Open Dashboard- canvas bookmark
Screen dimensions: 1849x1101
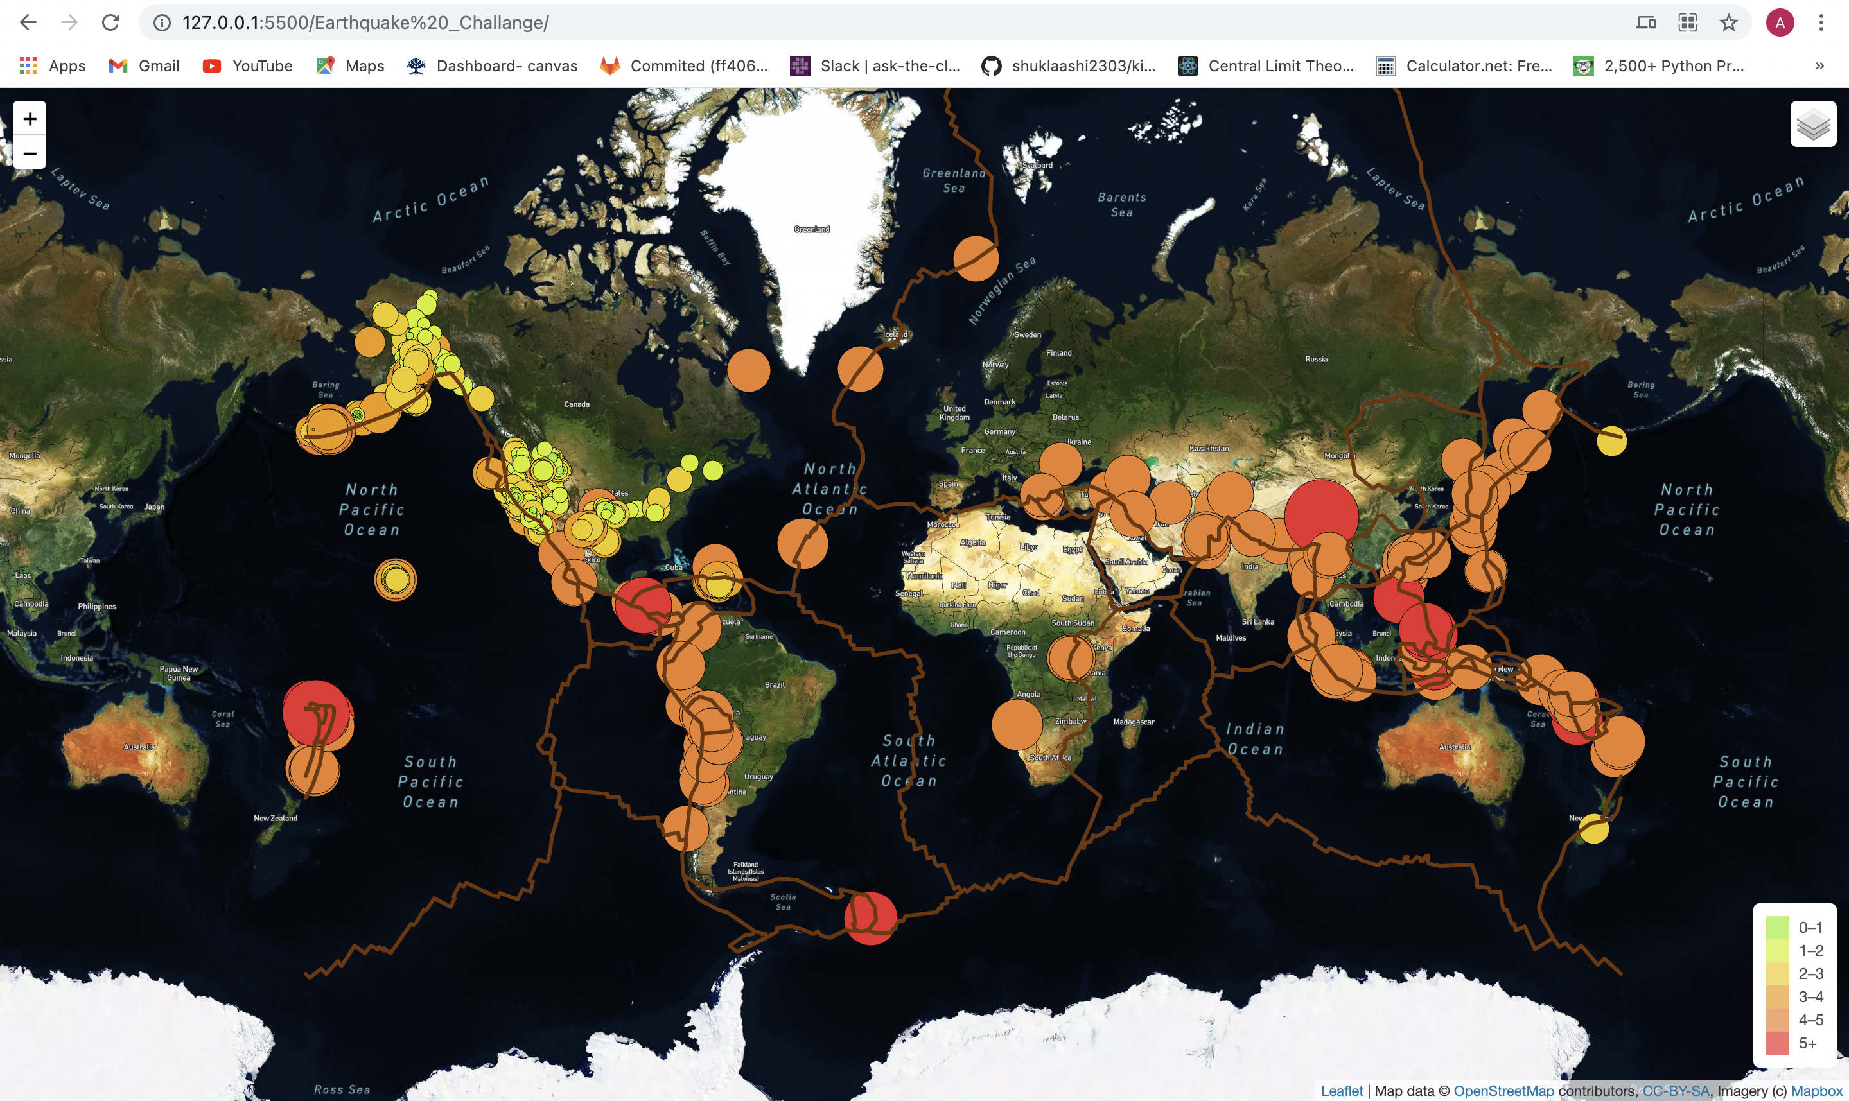[x=492, y=66]
